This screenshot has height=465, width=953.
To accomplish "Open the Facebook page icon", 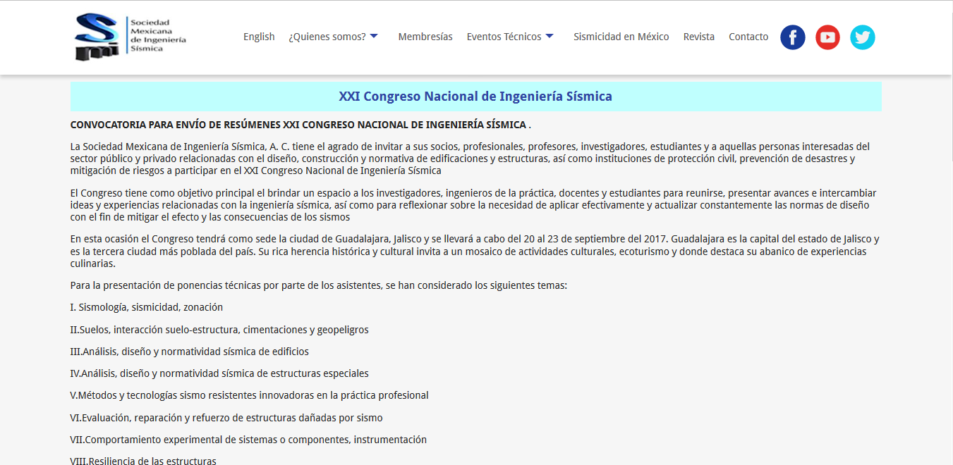I will click(792, 37).
